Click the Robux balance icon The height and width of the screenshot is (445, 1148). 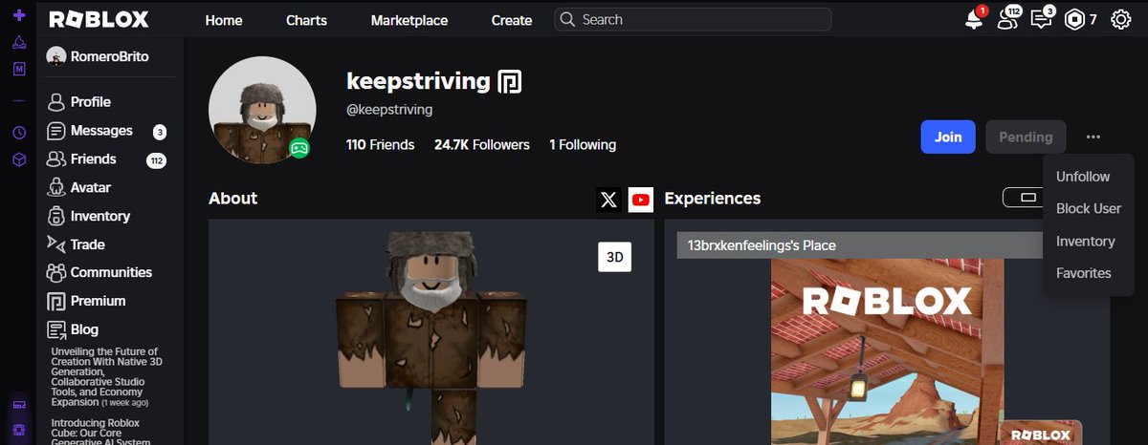(1073, 19)
